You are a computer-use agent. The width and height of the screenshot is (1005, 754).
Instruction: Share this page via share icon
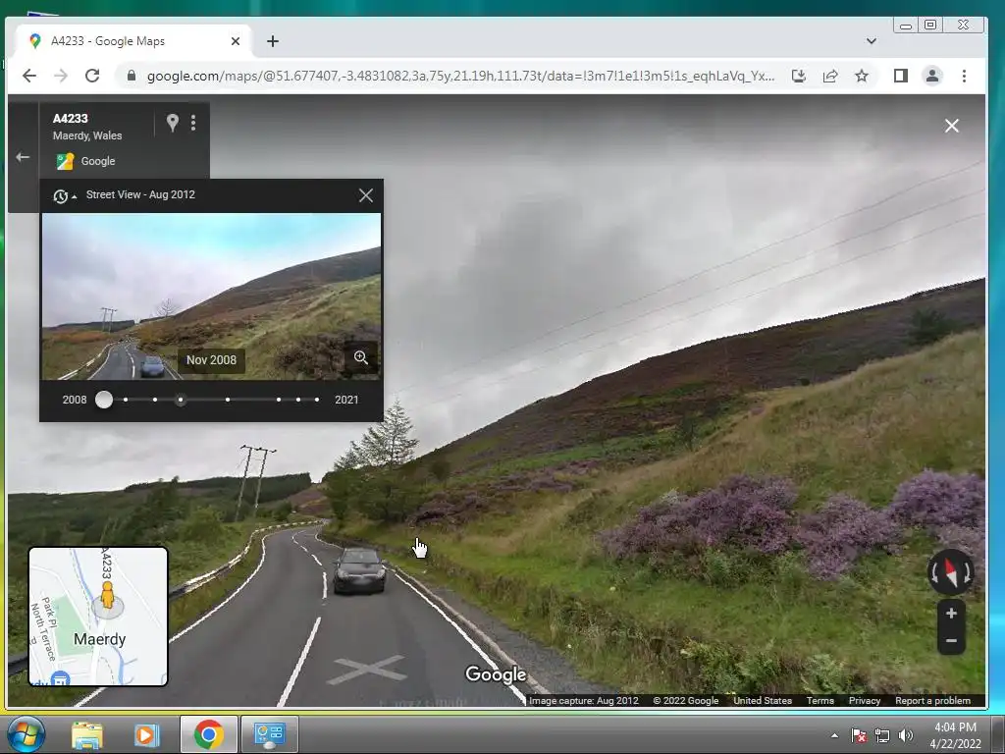pos(830,77)
